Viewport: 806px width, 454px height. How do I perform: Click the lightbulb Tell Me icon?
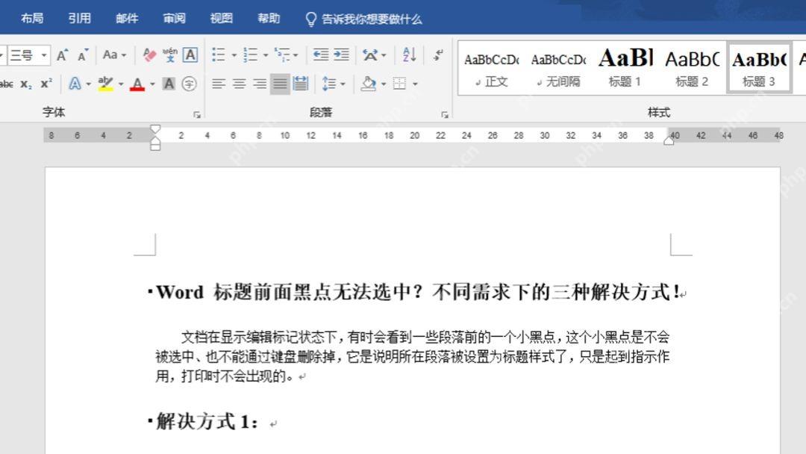(310, 19)
